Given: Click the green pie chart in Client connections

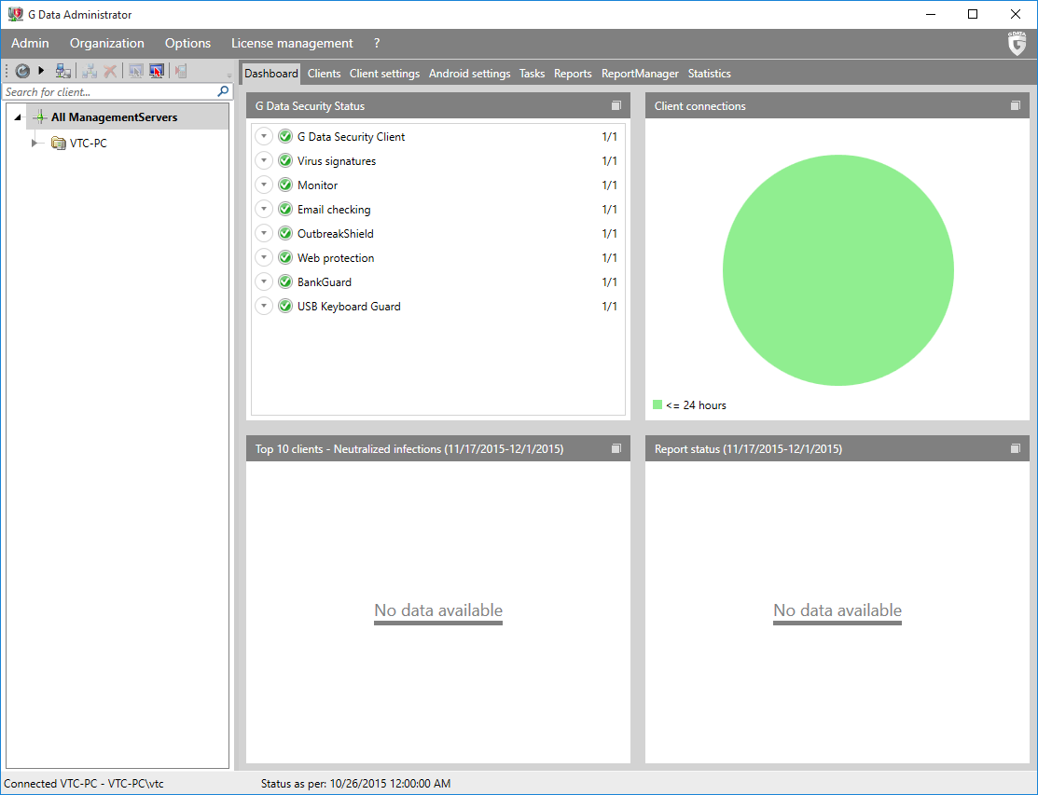Looking at the screenshot, I should (837, 270).
